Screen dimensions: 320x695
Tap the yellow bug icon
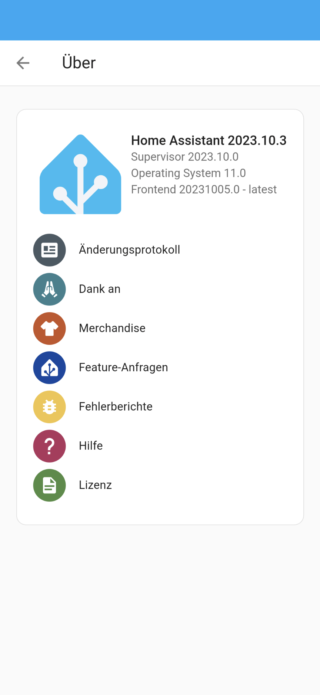click(x=50, y=407)
